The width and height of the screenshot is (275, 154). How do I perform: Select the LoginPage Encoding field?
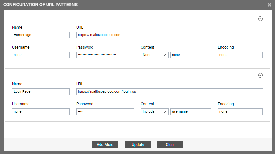click(240, 111)
